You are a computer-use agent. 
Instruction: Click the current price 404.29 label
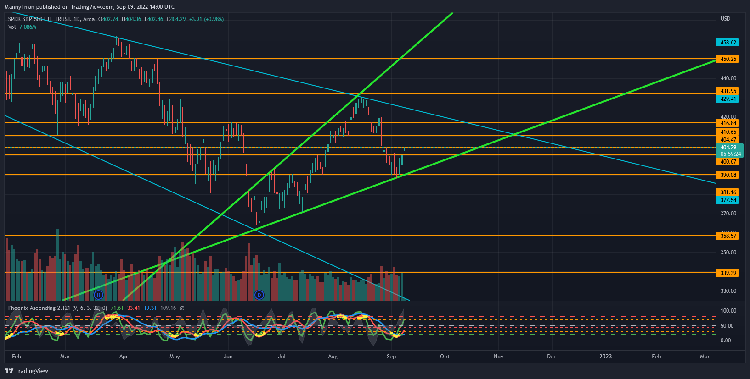pos(728,148)
